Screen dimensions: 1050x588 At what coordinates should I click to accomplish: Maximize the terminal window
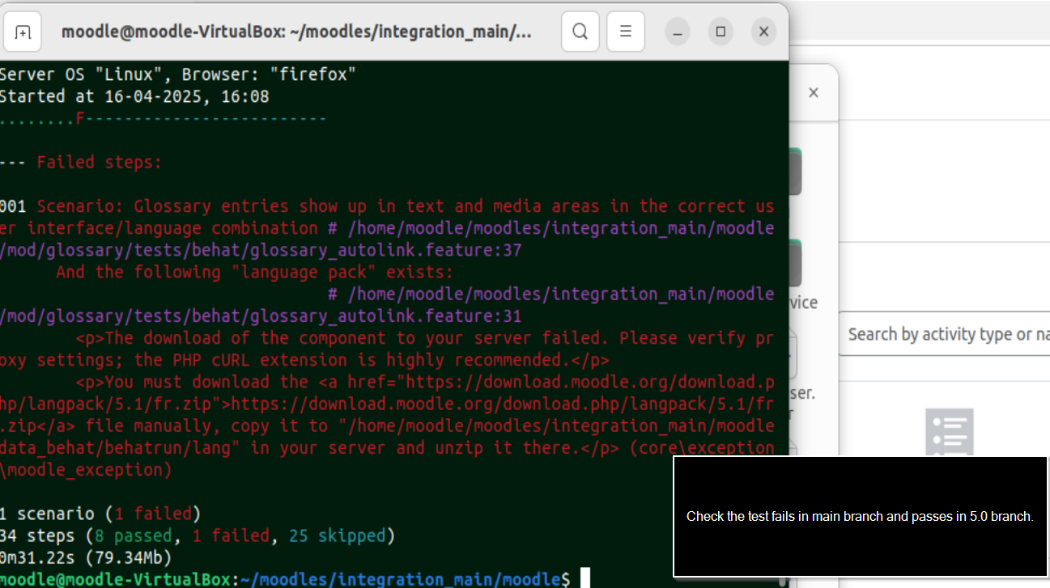[x=721, y=32]
